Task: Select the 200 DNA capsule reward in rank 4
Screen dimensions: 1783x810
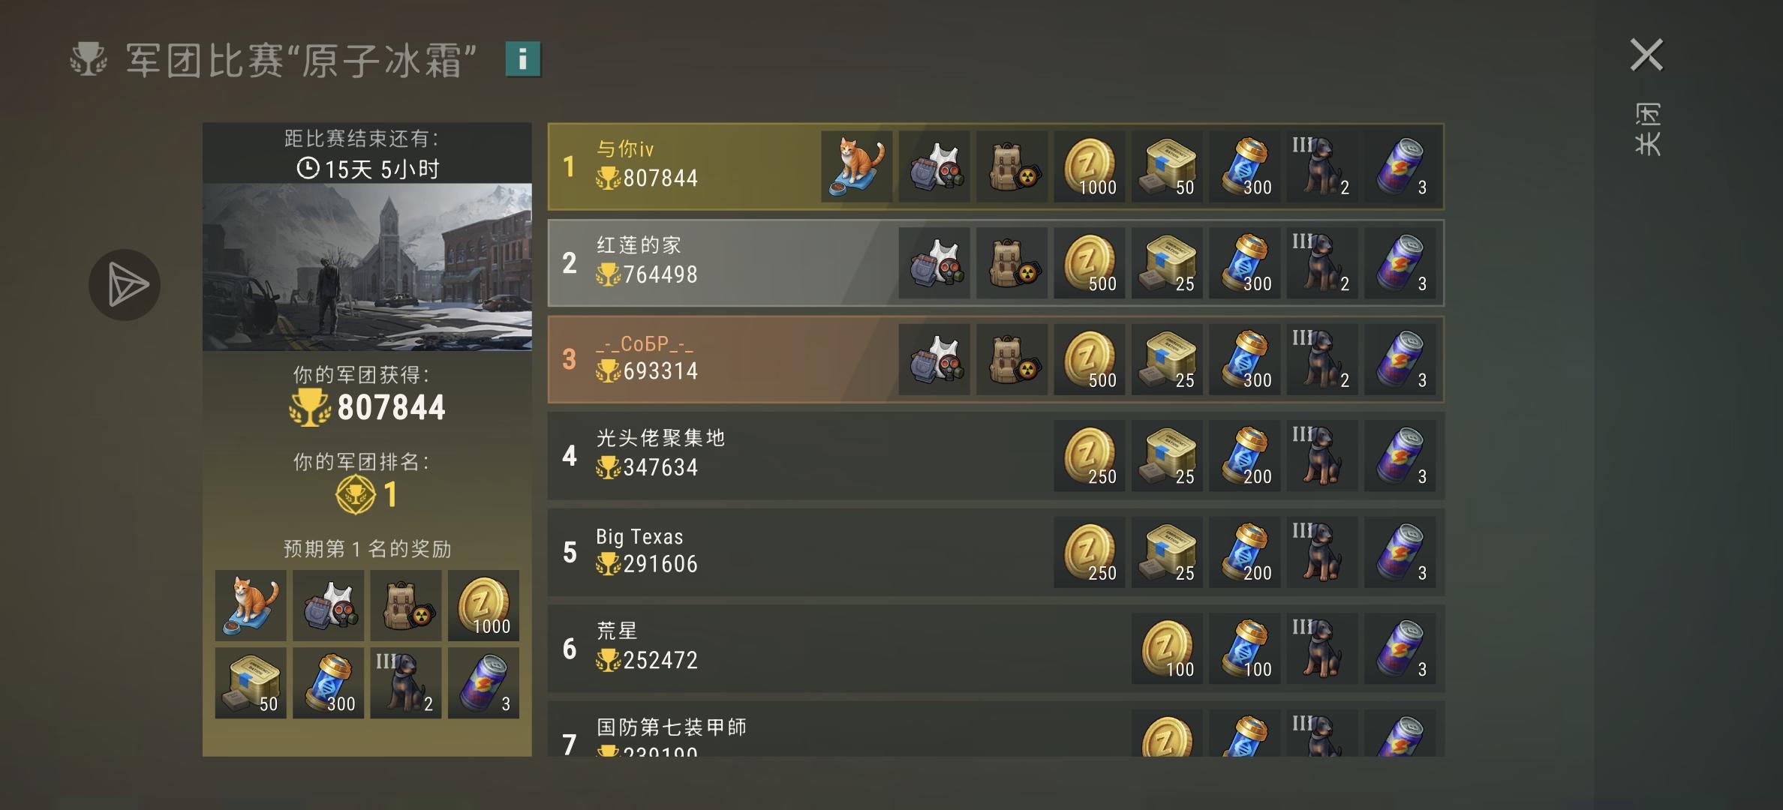Action: tap(1245, 456)
